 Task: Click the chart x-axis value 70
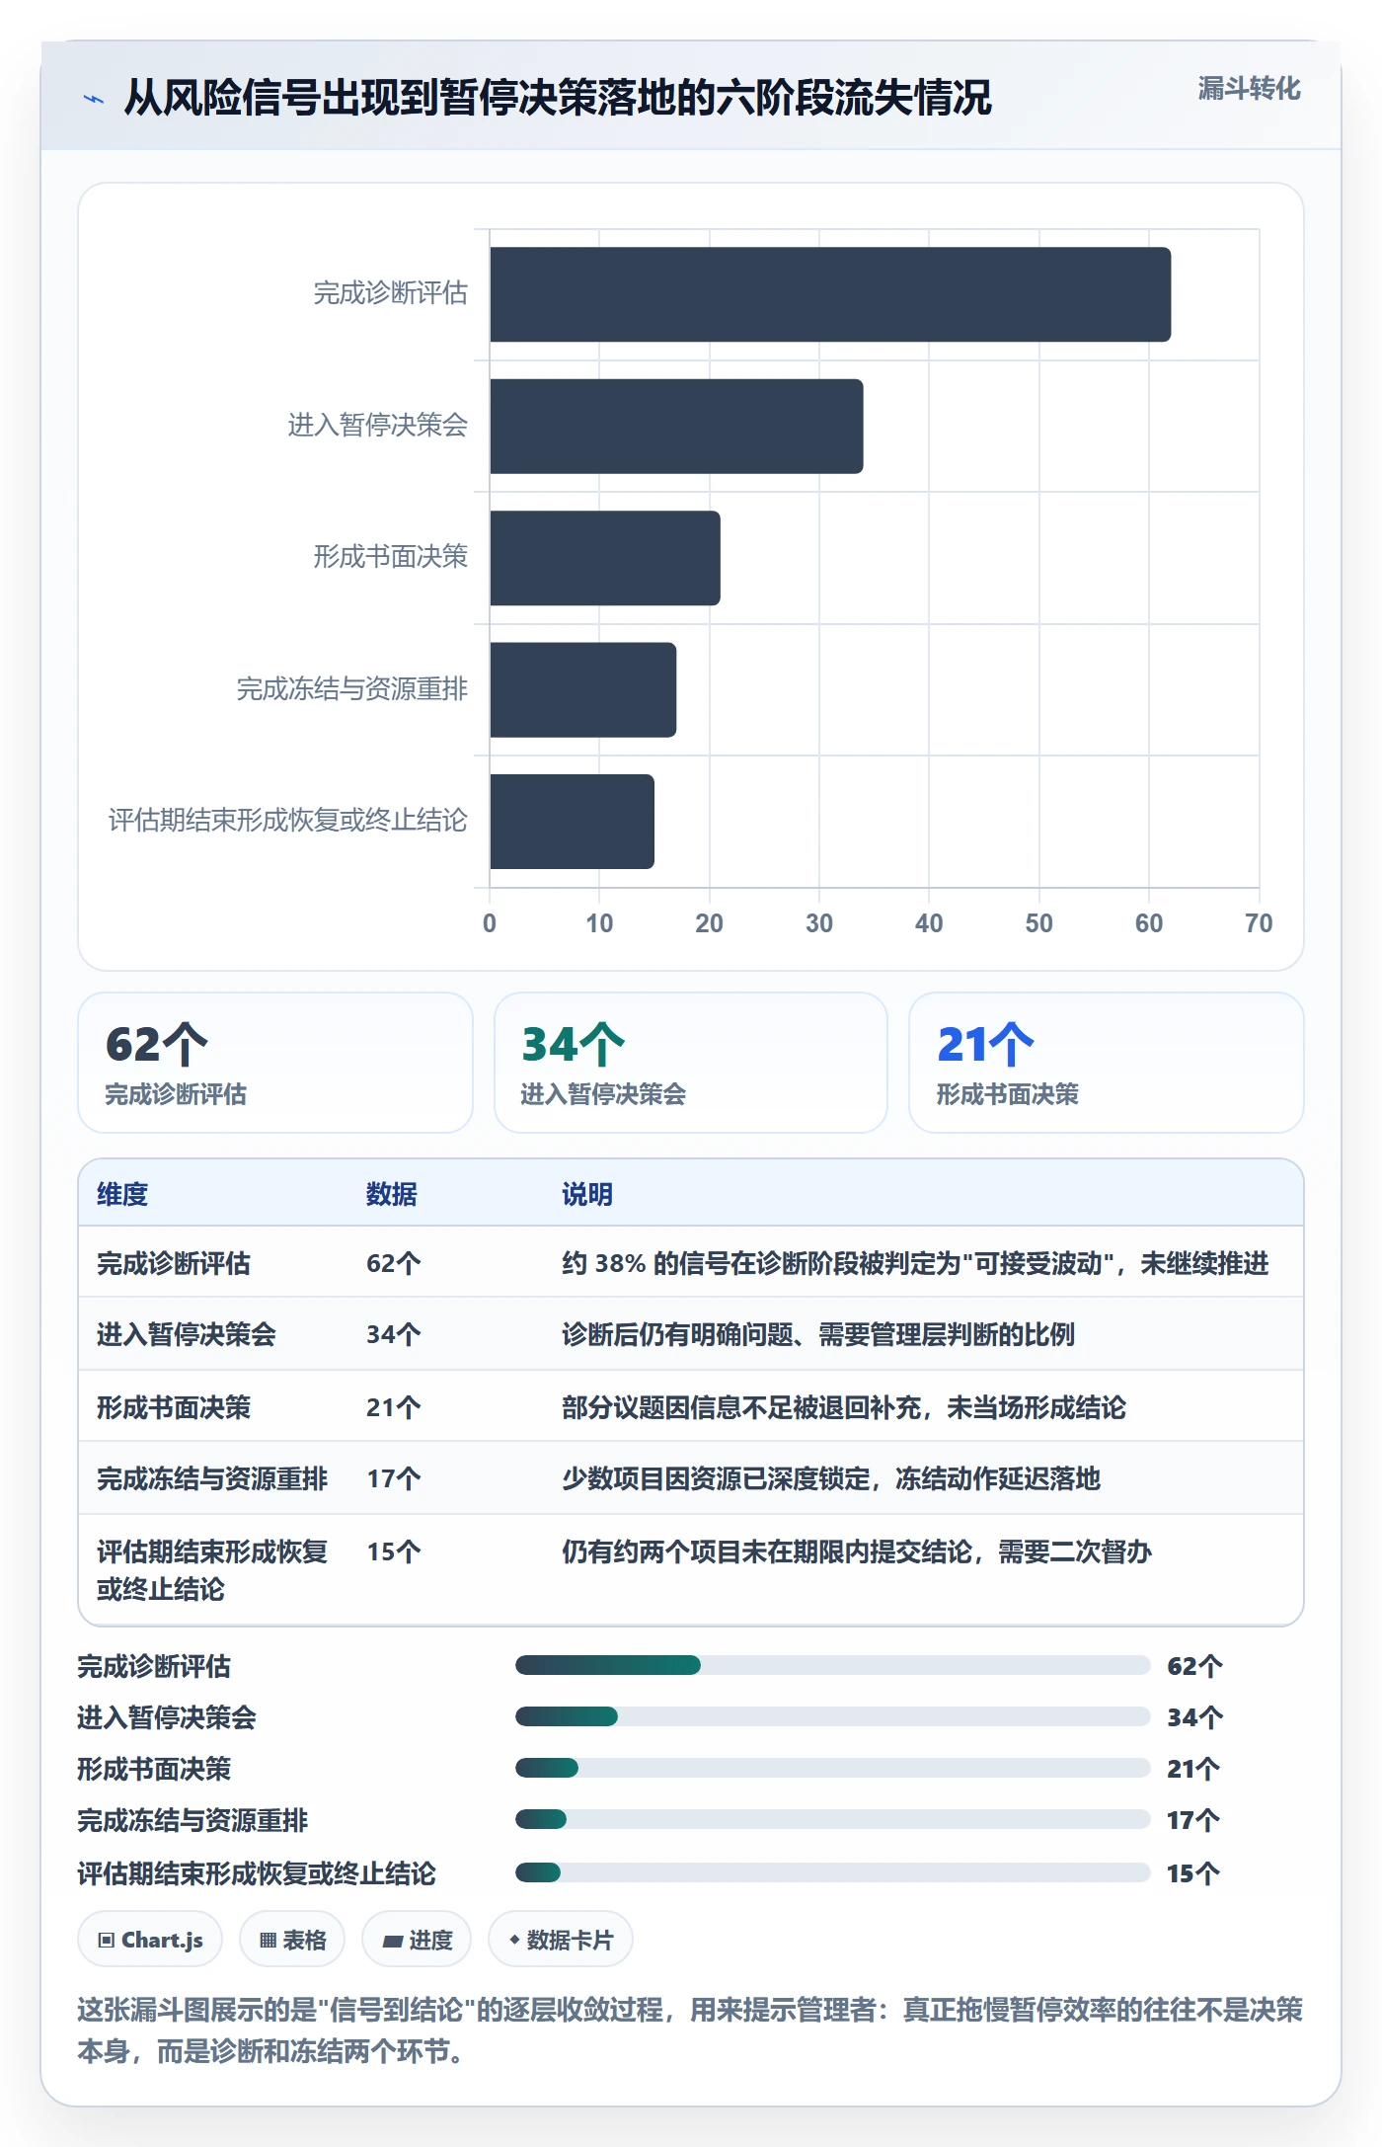[x=1259, y=923]
